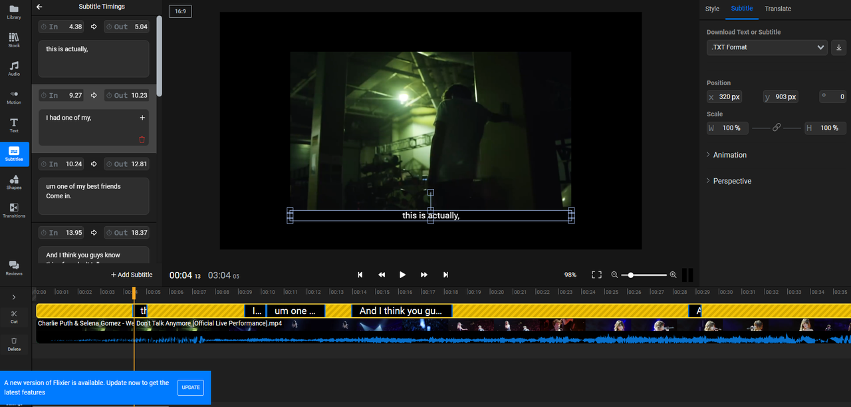Open the Shapes panel

click(14, 182)
